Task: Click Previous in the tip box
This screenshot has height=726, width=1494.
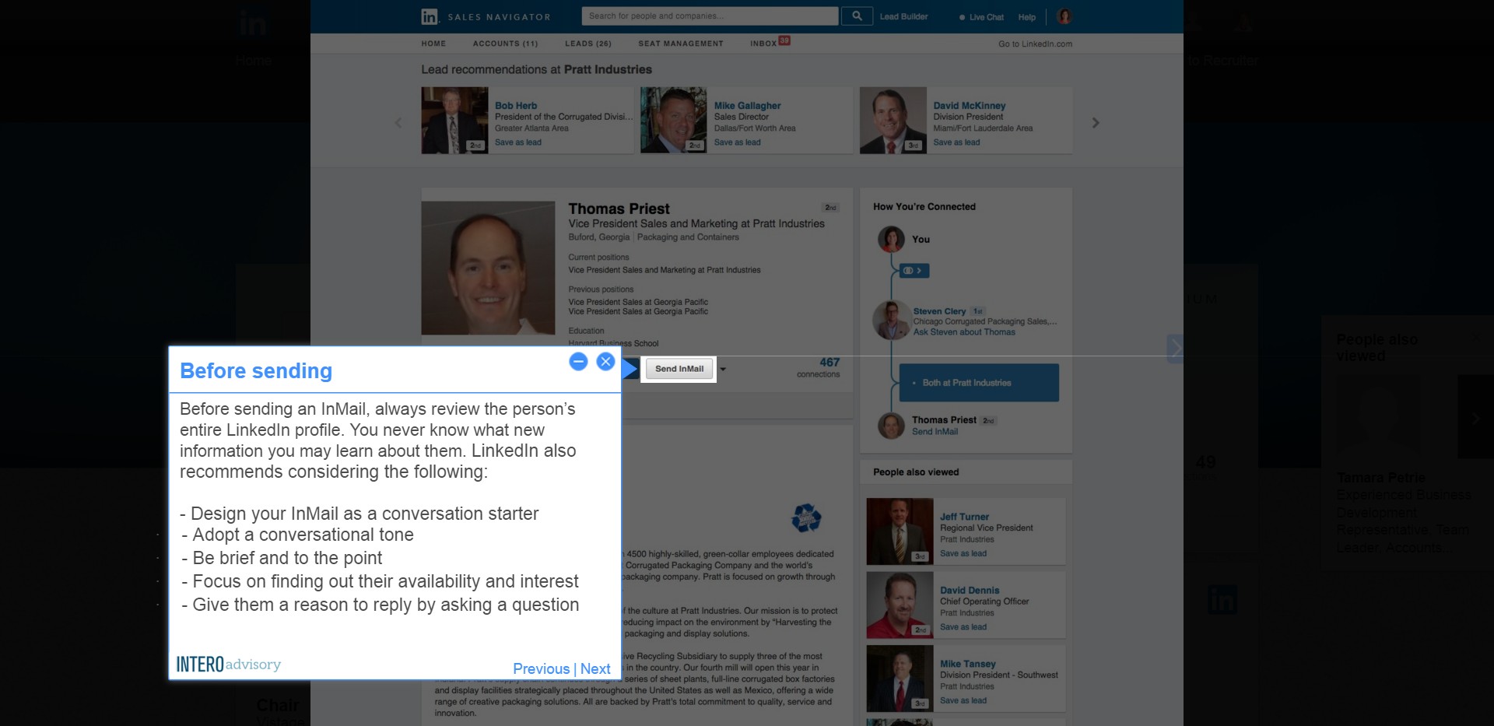Action: [x=541, y=668]
